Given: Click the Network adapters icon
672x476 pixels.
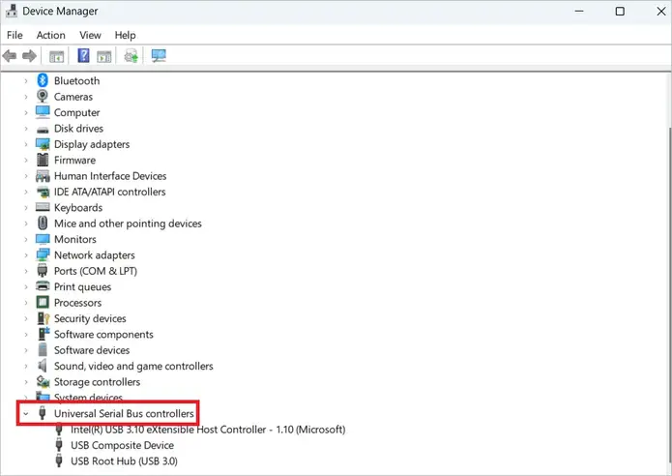Looking at the screenshot, I should [x=43, y=254].
